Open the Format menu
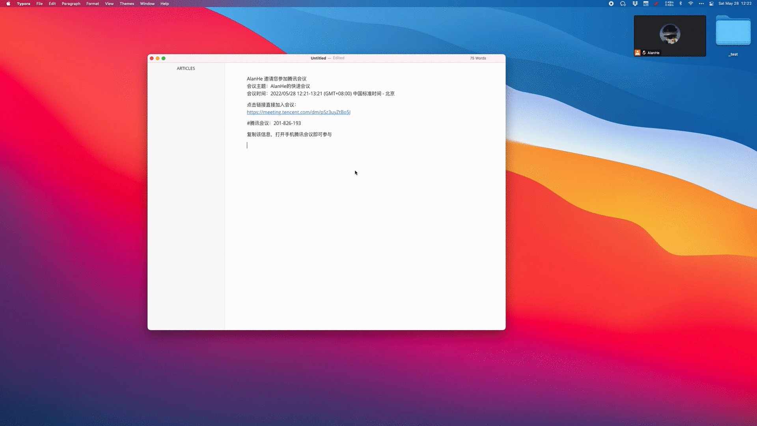The image size is (757, 426). (x=93, y=4)
